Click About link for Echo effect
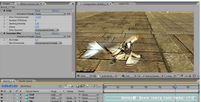201x102 pixels. tap(56, 11)
